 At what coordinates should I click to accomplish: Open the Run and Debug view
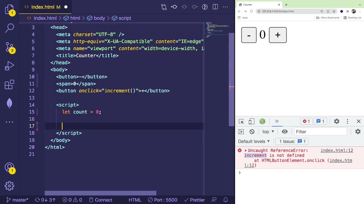(x=9, y=66)
